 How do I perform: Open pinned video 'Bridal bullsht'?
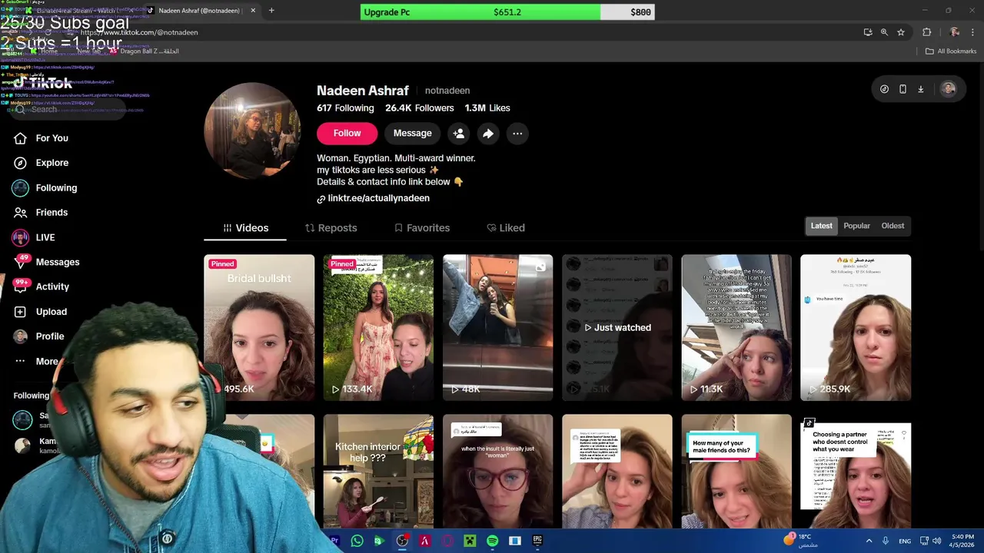click(x=259, y=328)
